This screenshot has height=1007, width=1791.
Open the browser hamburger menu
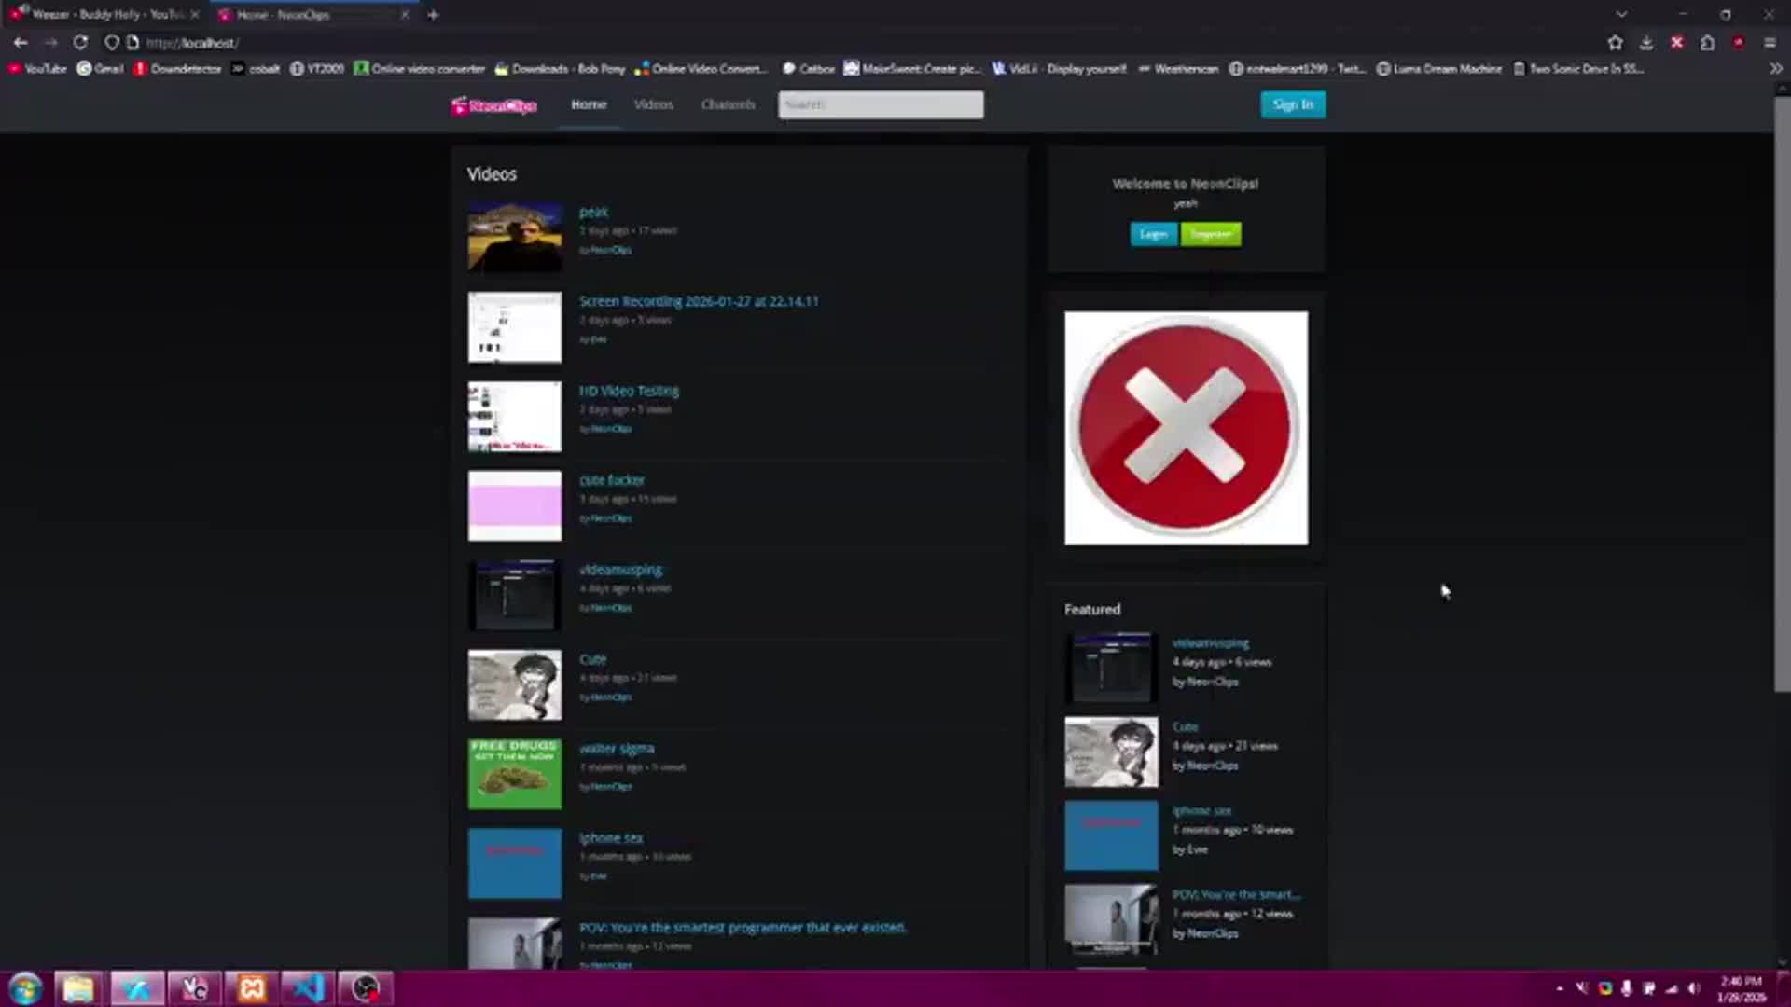[x=1770, y=43]
